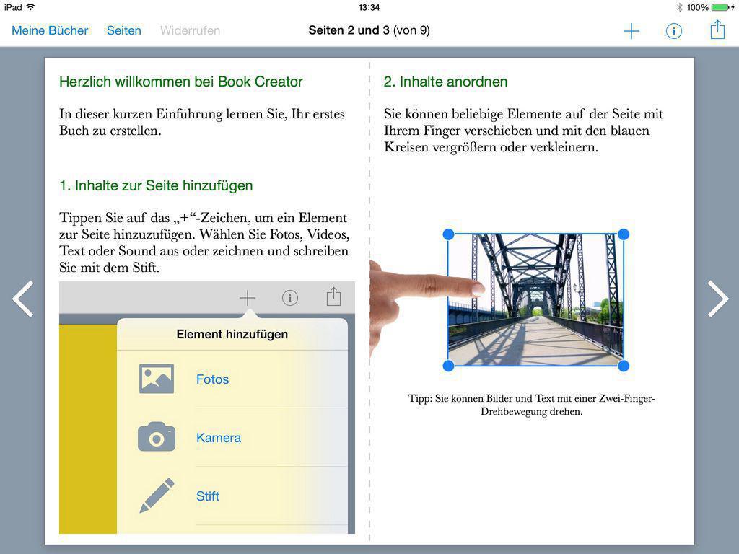Select the Stift pen icon
The height and width of the screenshot is (554, 739).
[157, 495]
